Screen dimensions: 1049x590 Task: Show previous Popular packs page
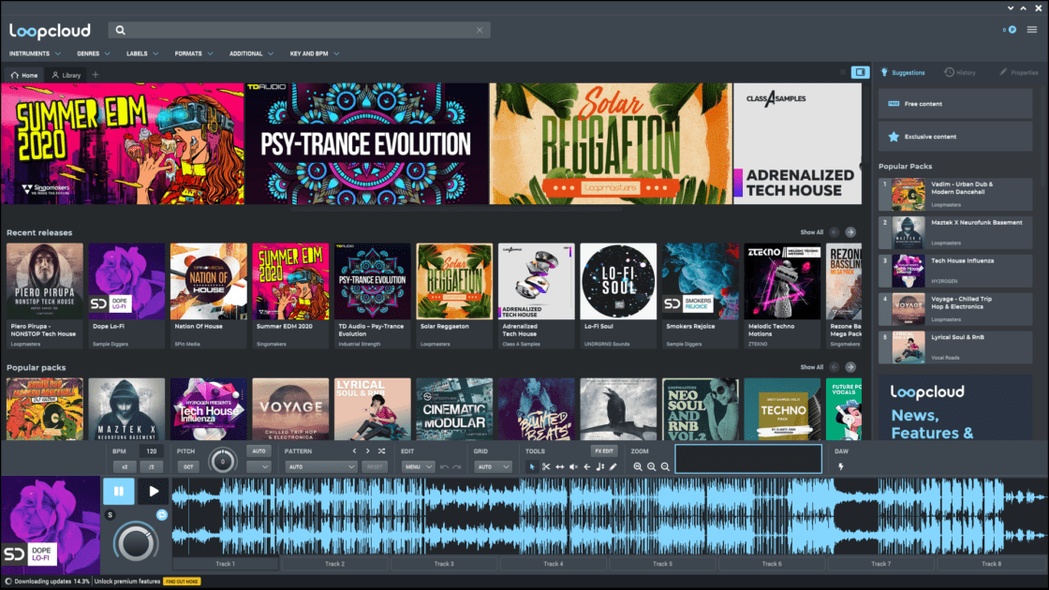(x=835, y=367)
